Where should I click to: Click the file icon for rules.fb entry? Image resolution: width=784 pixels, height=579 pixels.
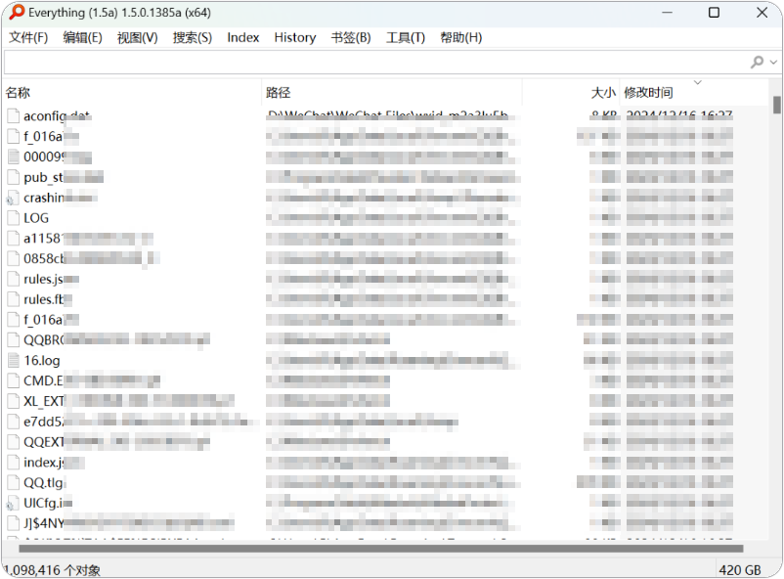(14, 299)
